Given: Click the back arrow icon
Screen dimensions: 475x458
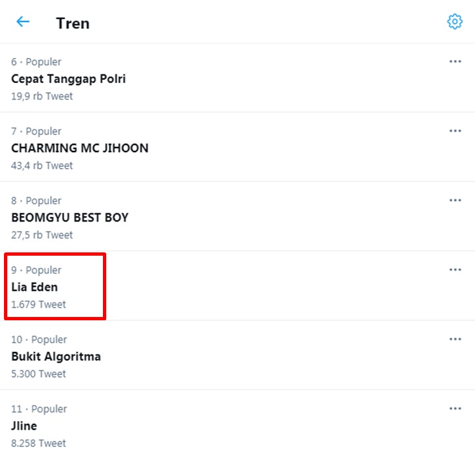Looking at the screenshot, I should (x=23, y=22).
